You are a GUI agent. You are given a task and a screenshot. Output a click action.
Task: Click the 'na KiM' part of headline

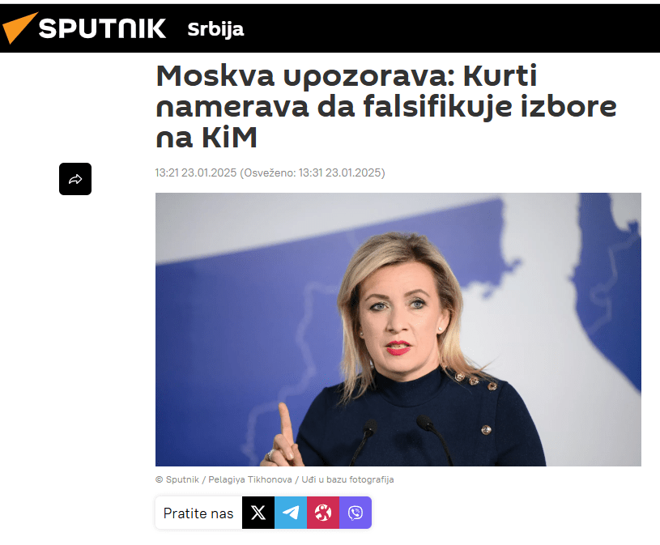[207, 137]
